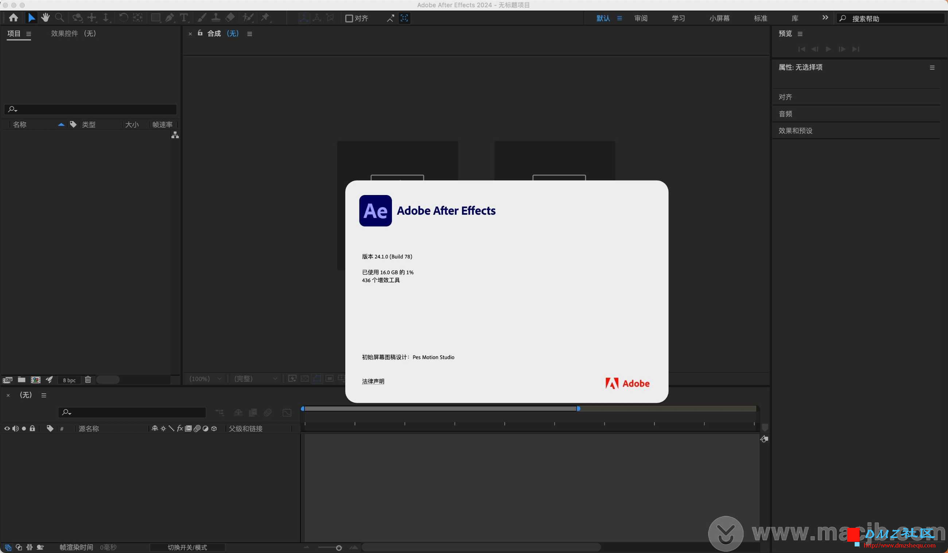Select the Pan camera tool
Viewport: 948px width, 553px height.
coord(92,18)
